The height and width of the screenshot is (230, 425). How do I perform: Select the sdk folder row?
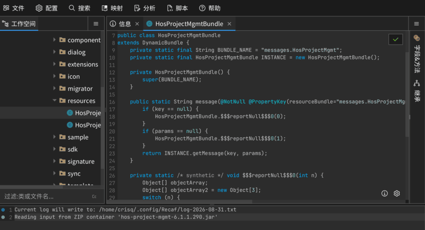click(50, 149)
